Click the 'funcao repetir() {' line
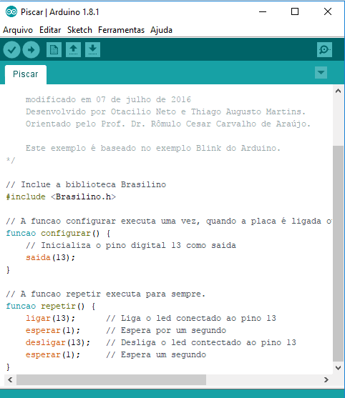The height and width of the screenshot is (398, 345). click(51, 307)
